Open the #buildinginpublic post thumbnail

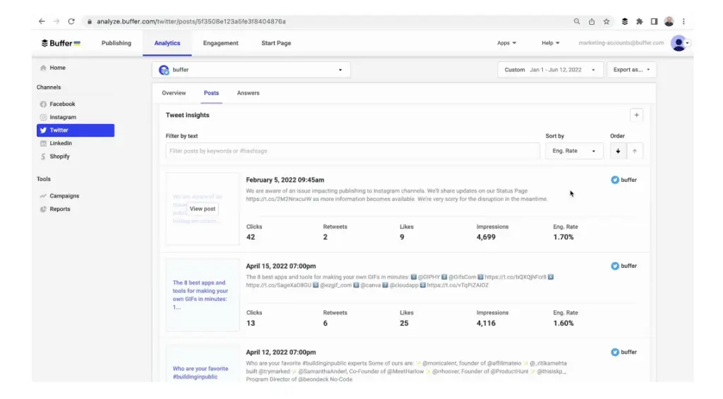pos(203,364)
